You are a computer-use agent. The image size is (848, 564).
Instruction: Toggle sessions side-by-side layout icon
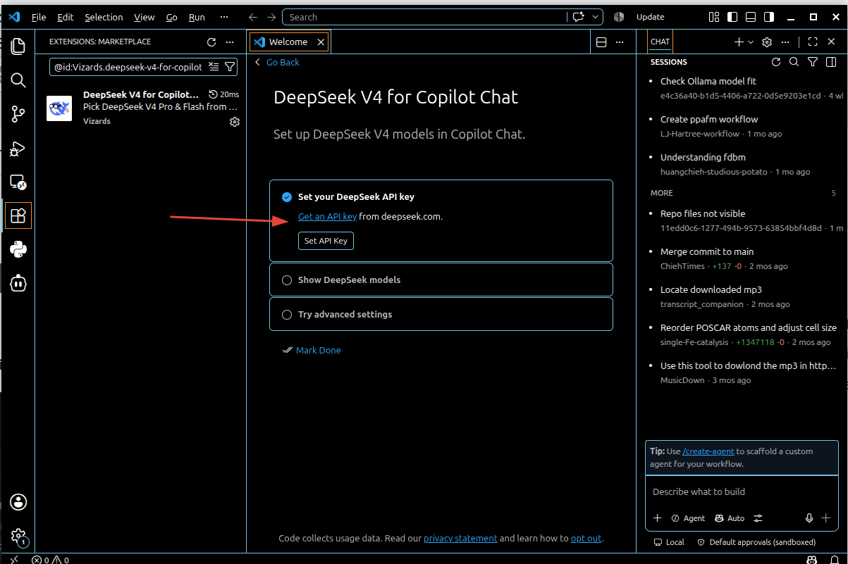[x=831, y=62]
